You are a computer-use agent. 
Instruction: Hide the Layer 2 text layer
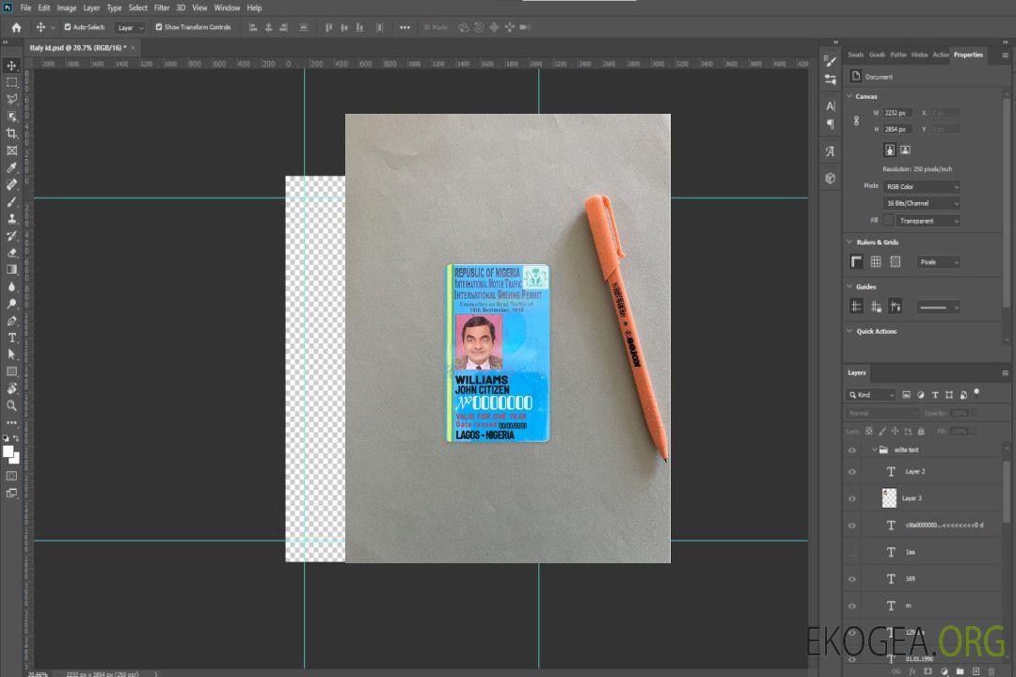click(851, 471)
